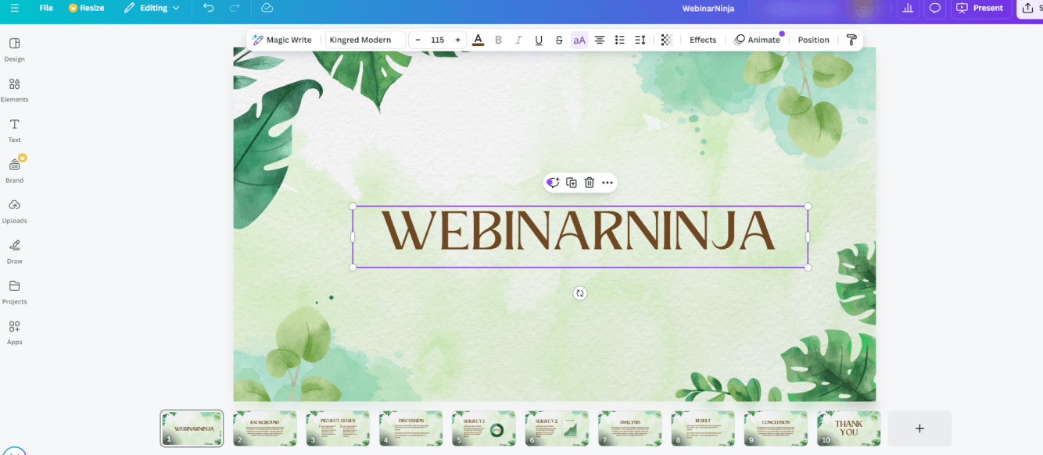The image size is (1043, 455).
Task: Open the Position panel
Action: (813, 40)
